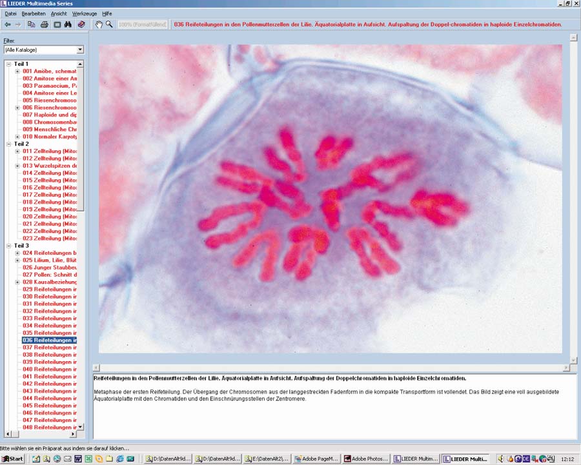Select the magnifier zoom tool
This screenshot has height=465, width=581.
click(109, 25)
